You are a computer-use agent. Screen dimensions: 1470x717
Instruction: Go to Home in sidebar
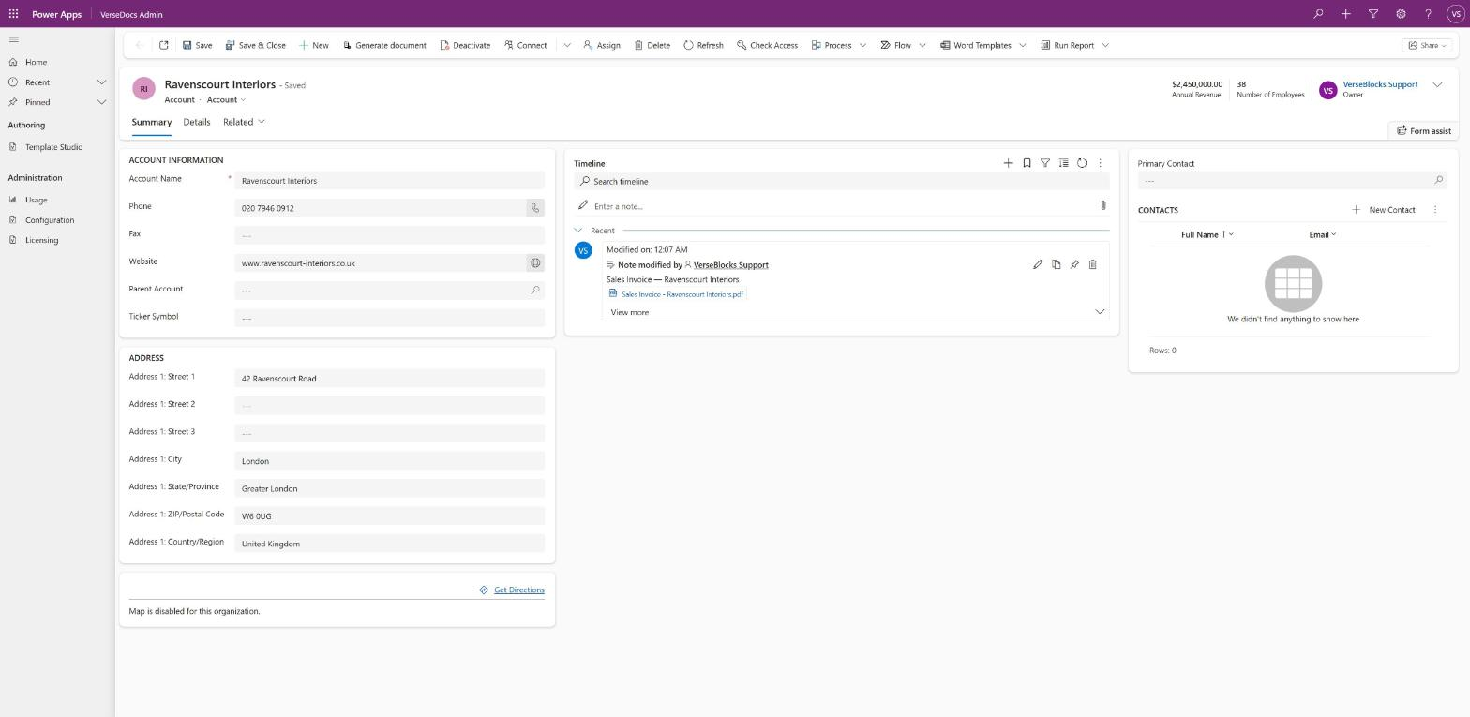point(36,62)
